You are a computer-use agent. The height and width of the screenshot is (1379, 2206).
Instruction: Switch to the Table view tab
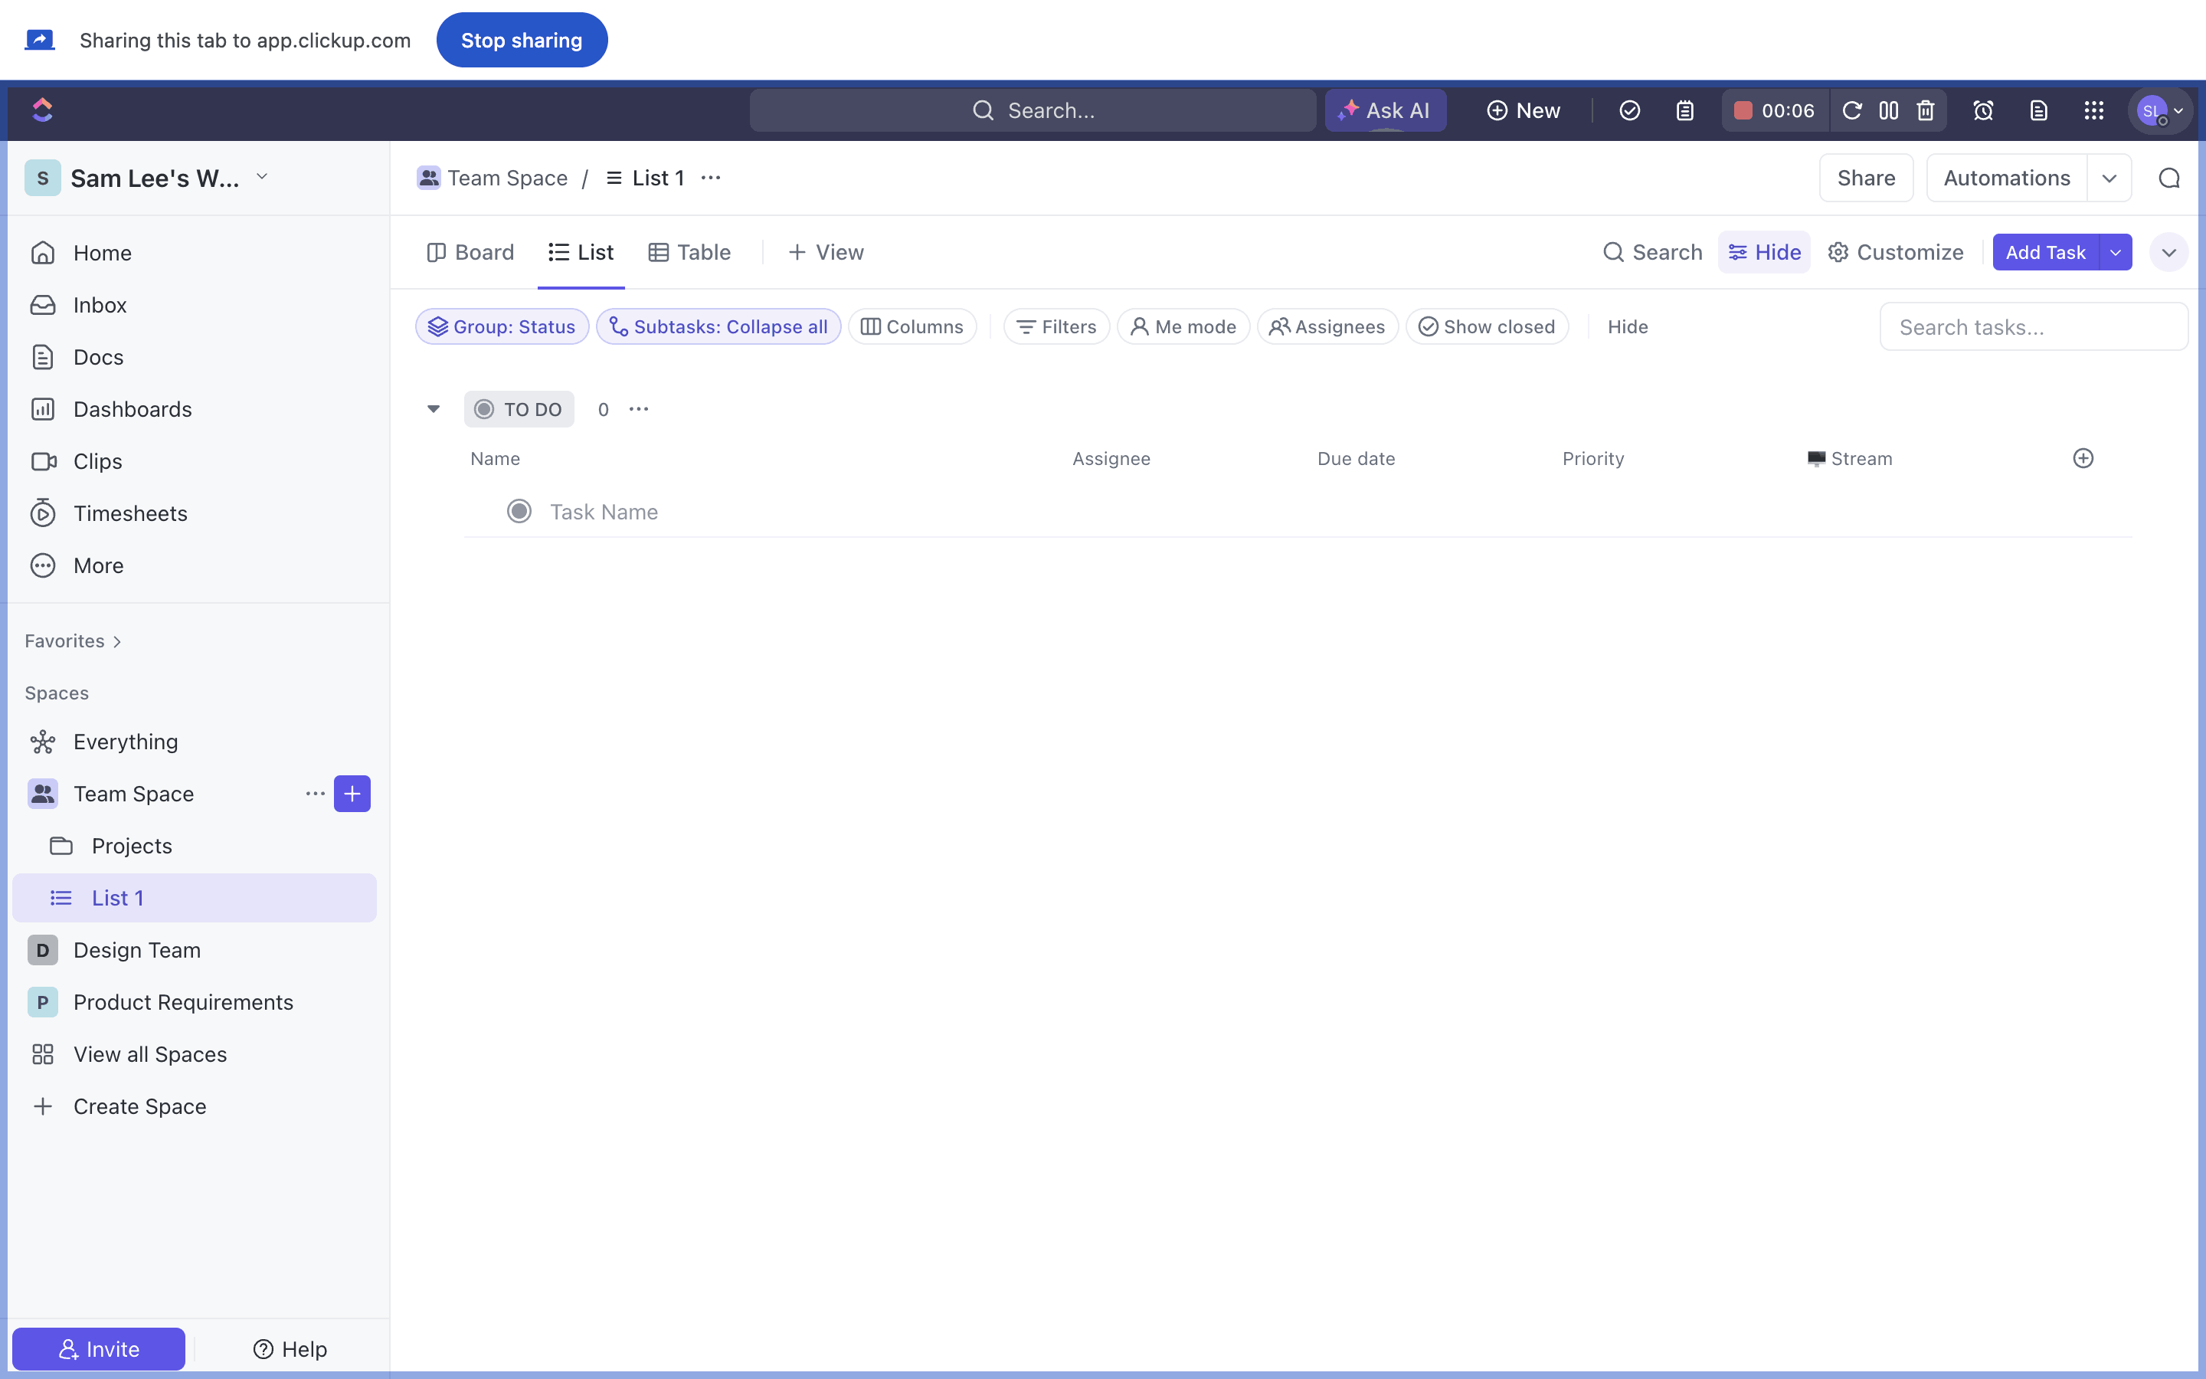coord(690,253)
